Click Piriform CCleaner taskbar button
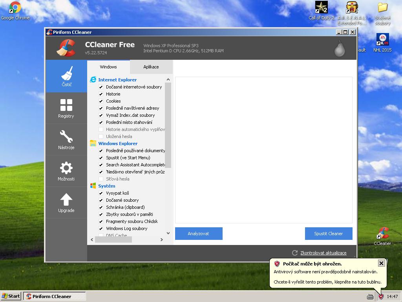The image size is (402, 302). (x=54, y=296)
